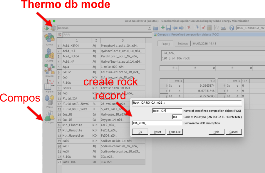Click the save-record floppy disk icon

168,28
